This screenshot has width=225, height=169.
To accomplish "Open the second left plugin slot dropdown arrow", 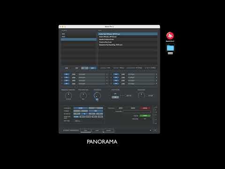I will [107, 77].
